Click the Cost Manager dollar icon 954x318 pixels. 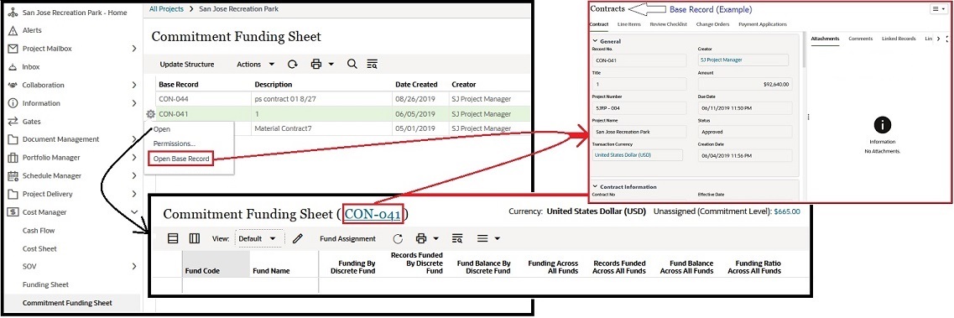[x=13, y=212]
